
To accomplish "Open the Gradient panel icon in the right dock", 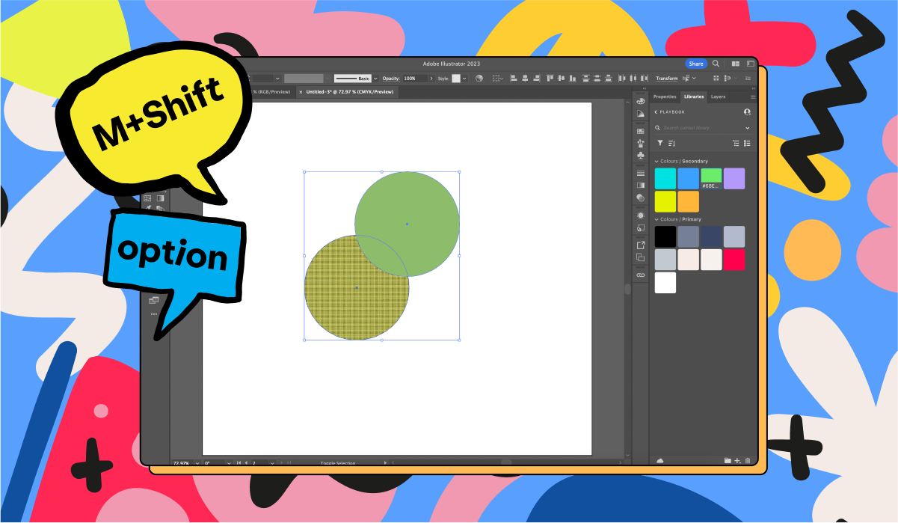I will [x=641, y=185].
